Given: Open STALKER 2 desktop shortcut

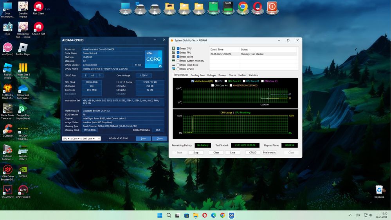Looking at the screenshot, I should click(8, 91).
